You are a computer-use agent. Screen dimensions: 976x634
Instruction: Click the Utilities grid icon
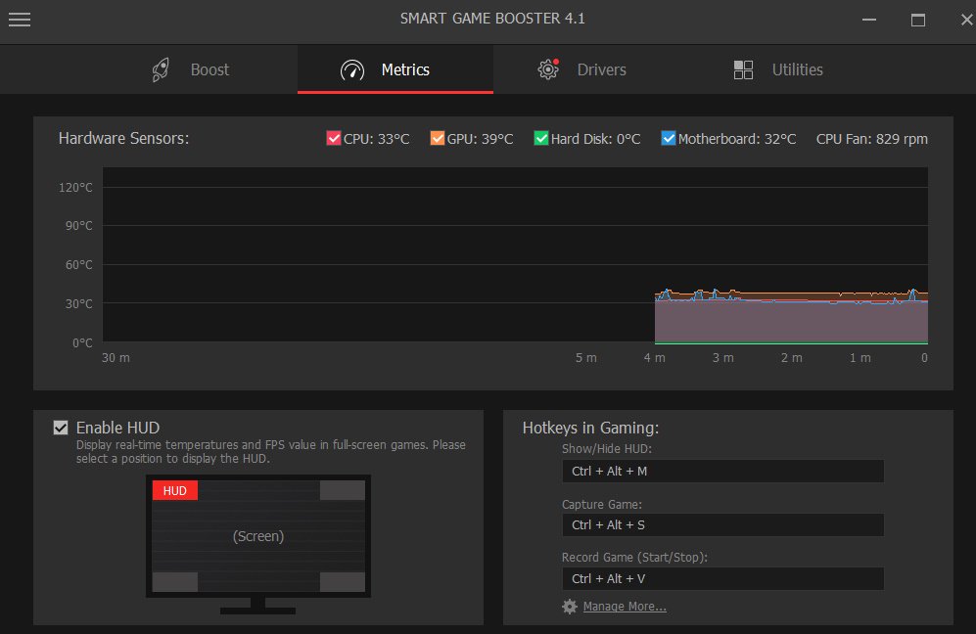click(743, 70)
